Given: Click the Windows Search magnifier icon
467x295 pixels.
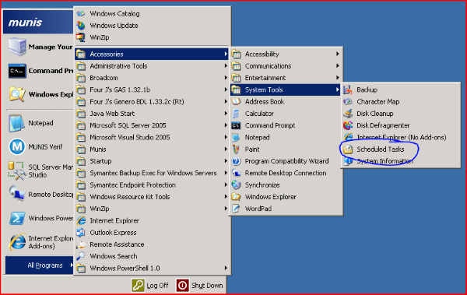Looking at the screenshot, I should click(x=81, y=256).
